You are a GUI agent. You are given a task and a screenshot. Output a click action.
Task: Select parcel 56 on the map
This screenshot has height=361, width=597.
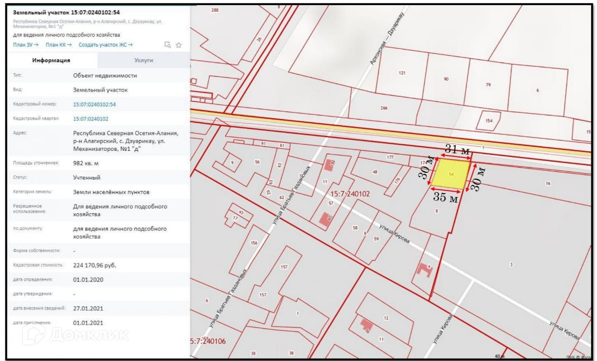pyautogui.click(x=257, y=162)
